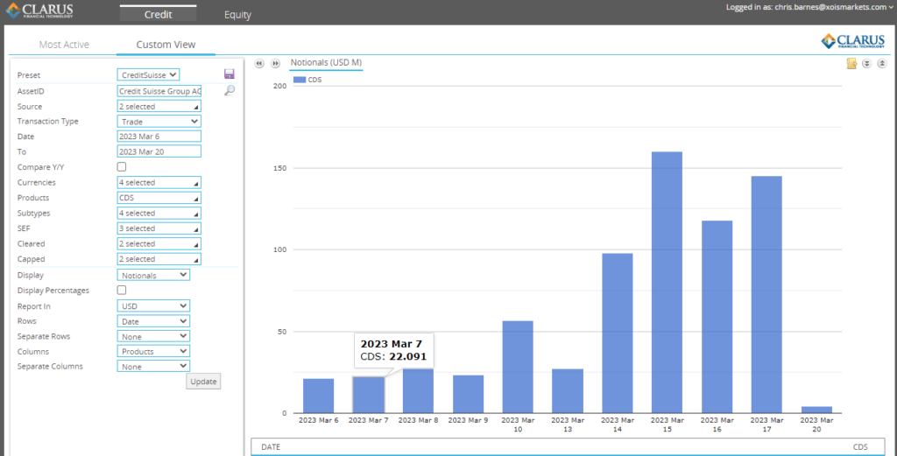
Task: Click the 2023 Mar 7 bar
Action: 369,395
